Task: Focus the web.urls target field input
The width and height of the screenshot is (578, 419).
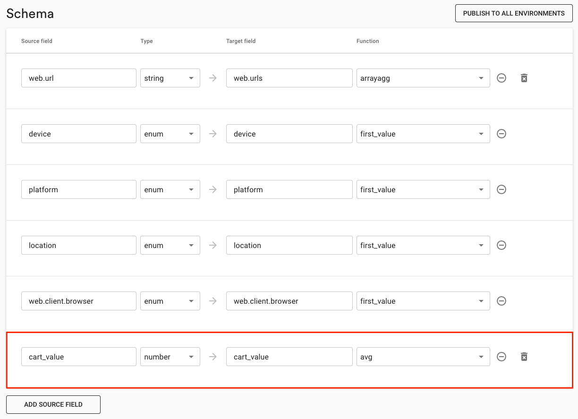Action: click(x=289, y=78)
